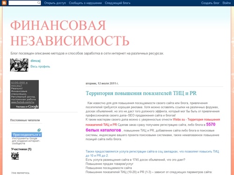
Task: Click "Создать блог" at top right
Action: [210, 3]
